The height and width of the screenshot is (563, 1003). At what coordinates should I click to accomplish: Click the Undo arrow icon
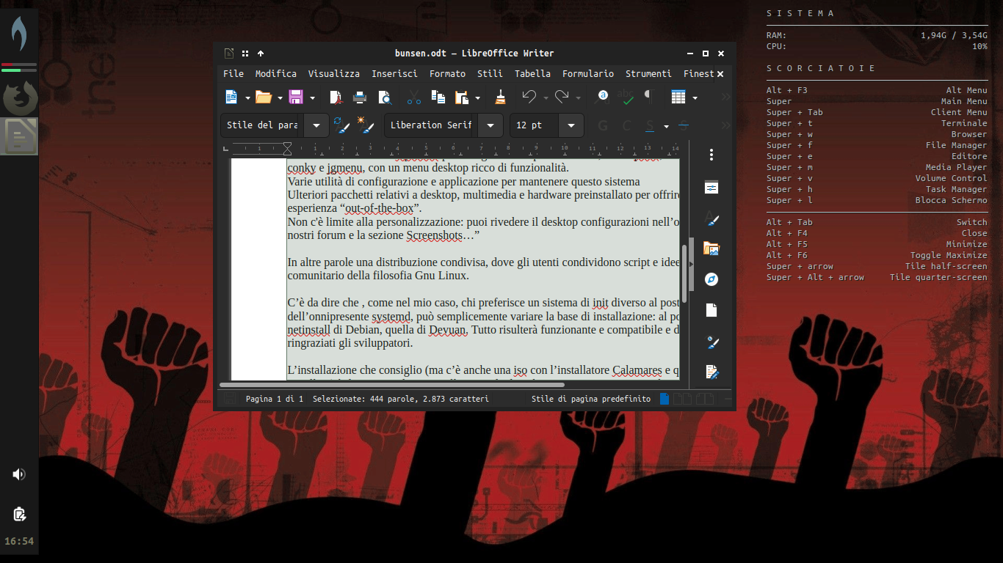[529, 97]
